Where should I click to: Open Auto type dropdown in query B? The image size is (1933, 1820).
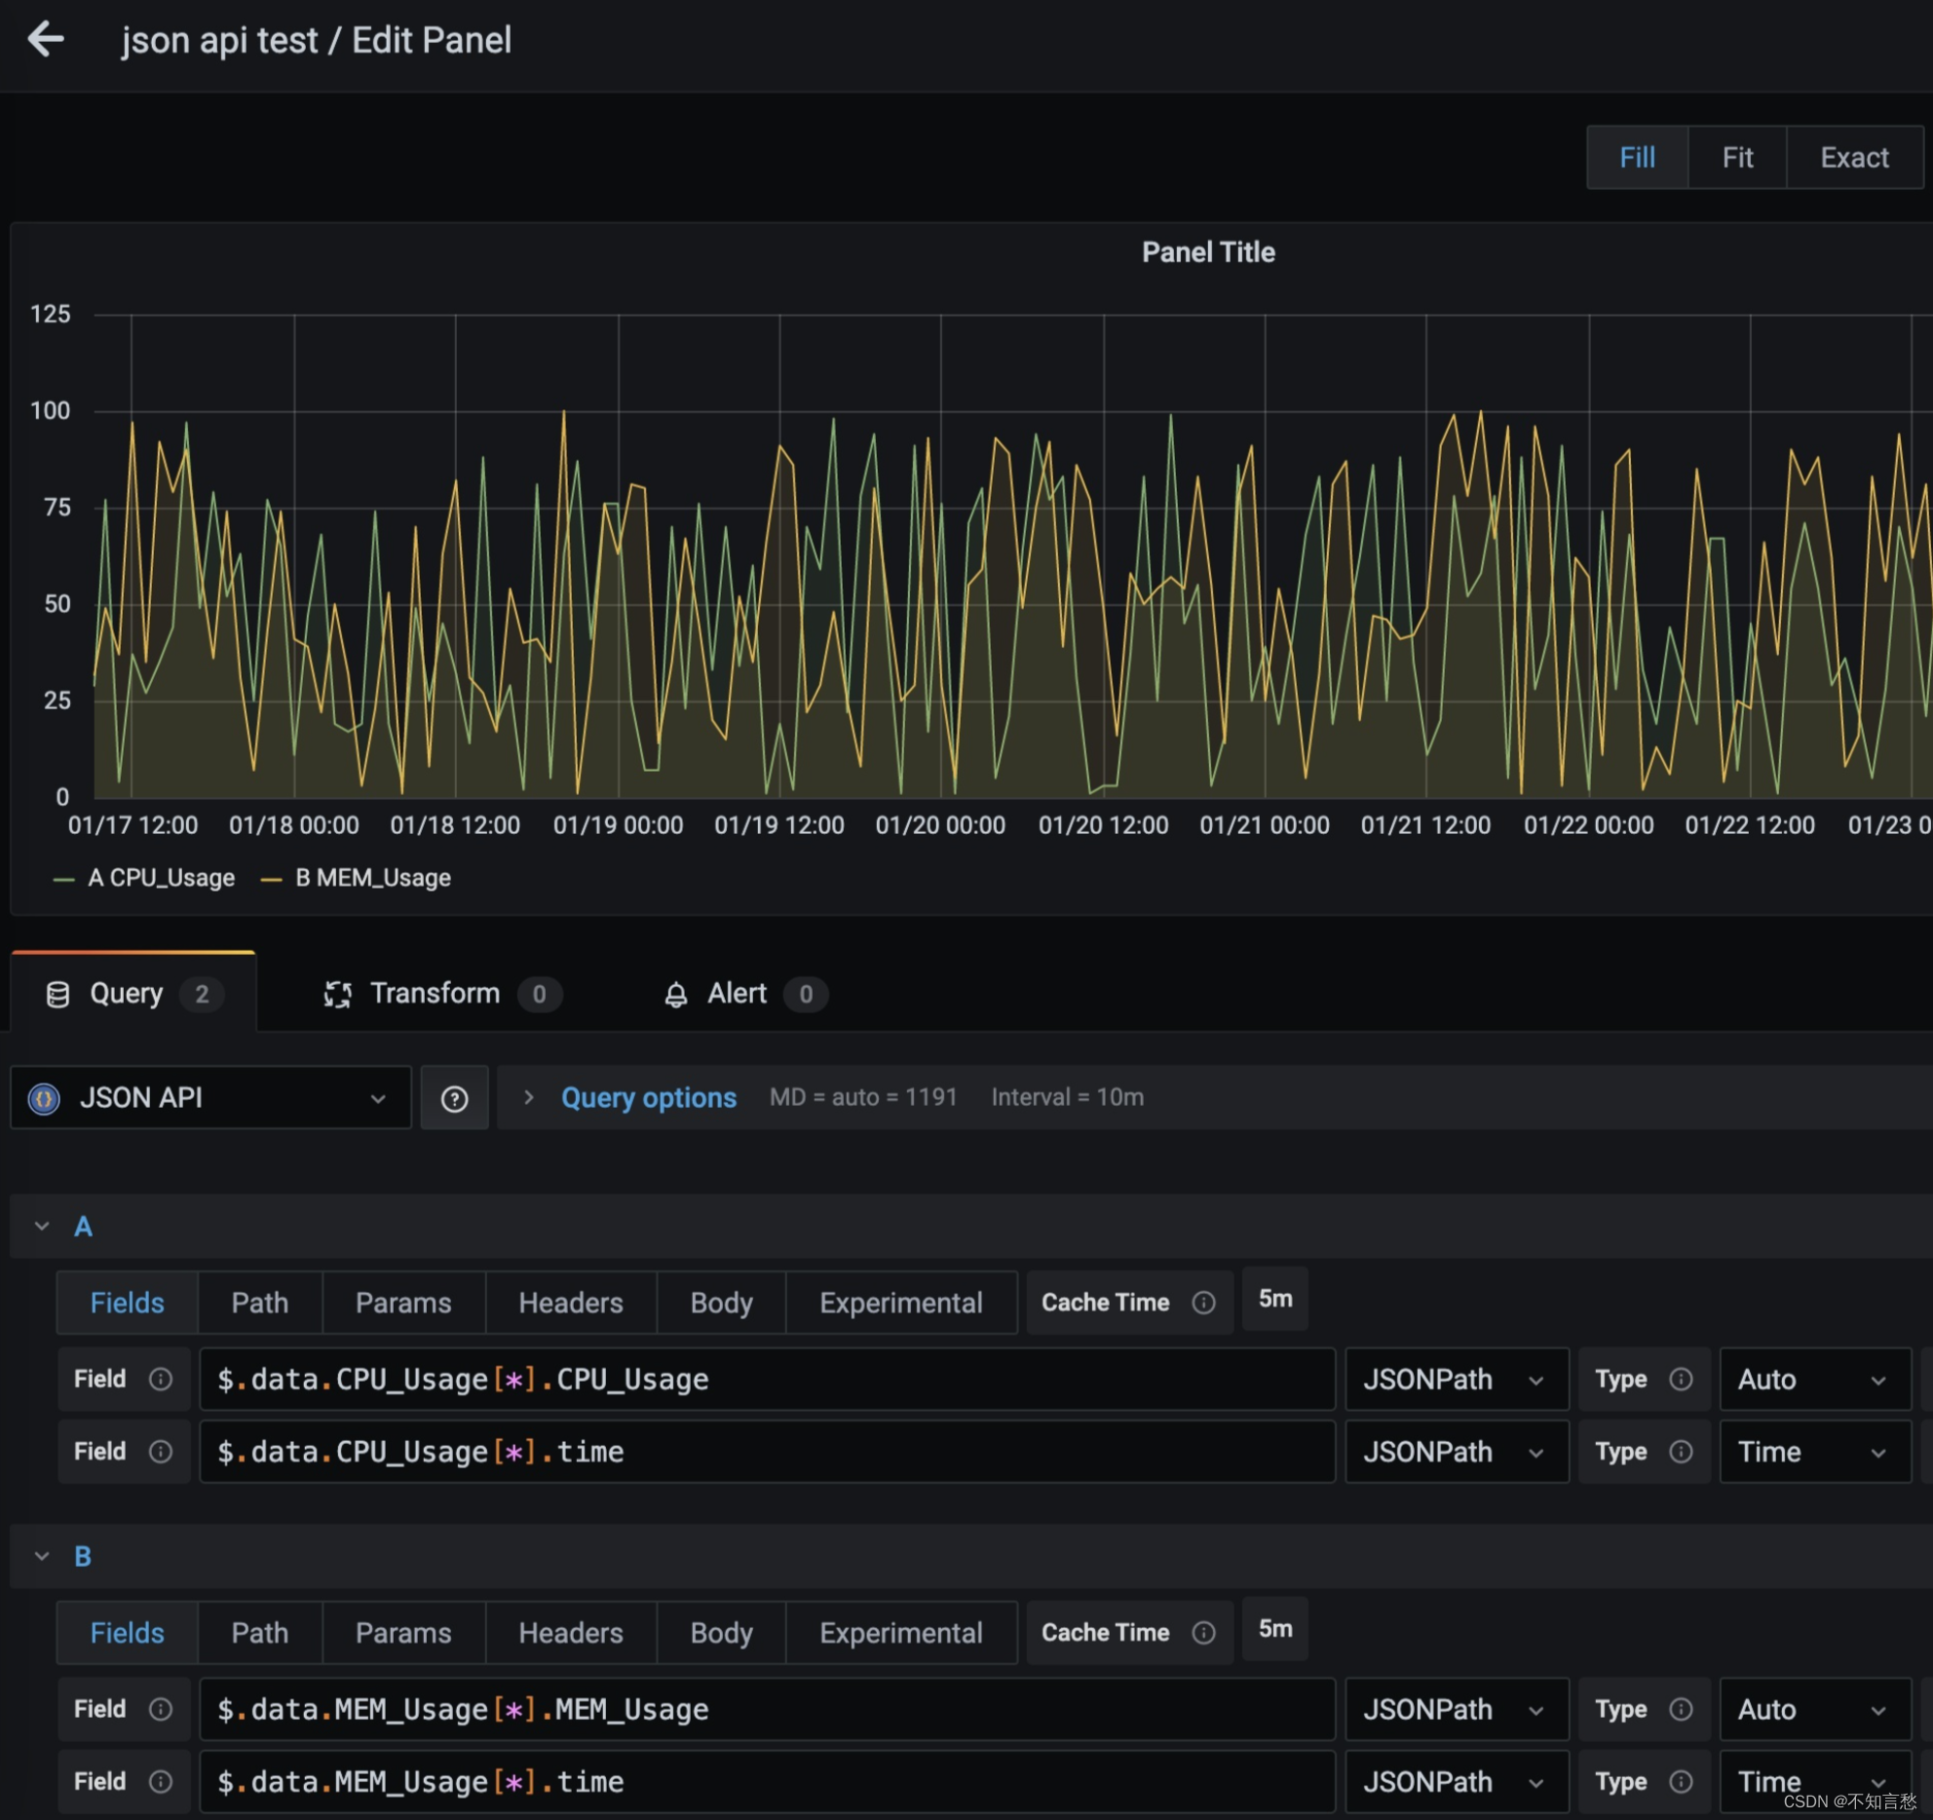tap(1815, 1709)
